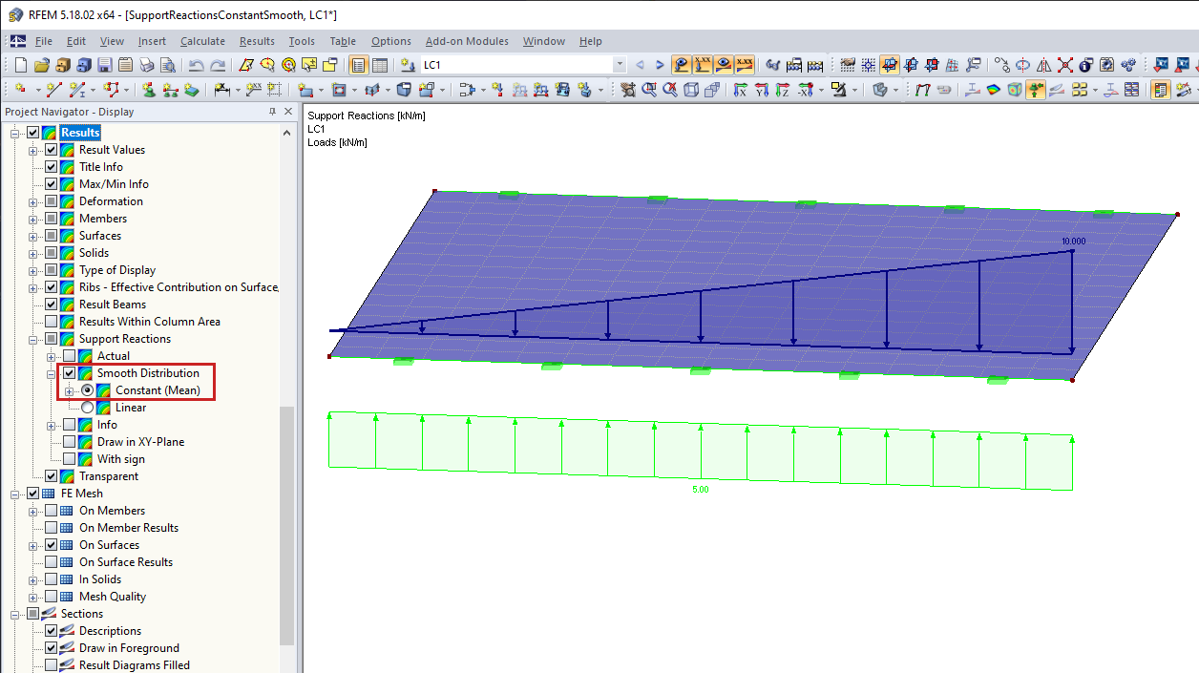Open the Table menu
Viewport: 1199px width, 673px height.
click(343, 41)
